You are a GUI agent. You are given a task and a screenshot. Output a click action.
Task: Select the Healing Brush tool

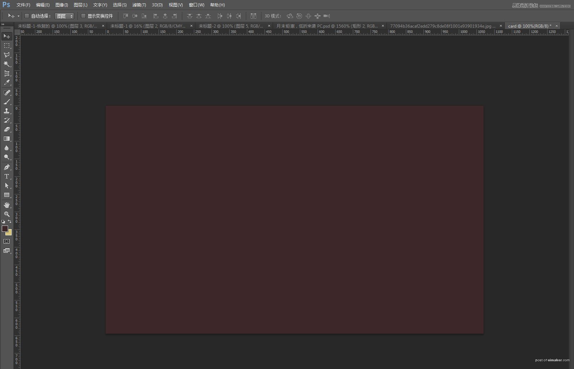pos(7,93)
